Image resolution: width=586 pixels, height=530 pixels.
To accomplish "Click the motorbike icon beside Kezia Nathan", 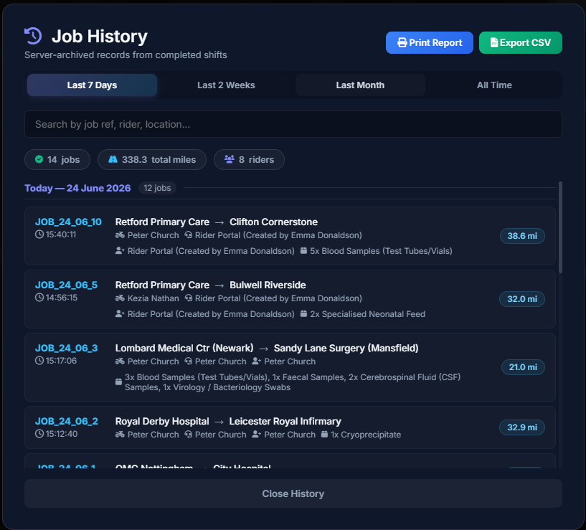I will [x=120, y=298].
